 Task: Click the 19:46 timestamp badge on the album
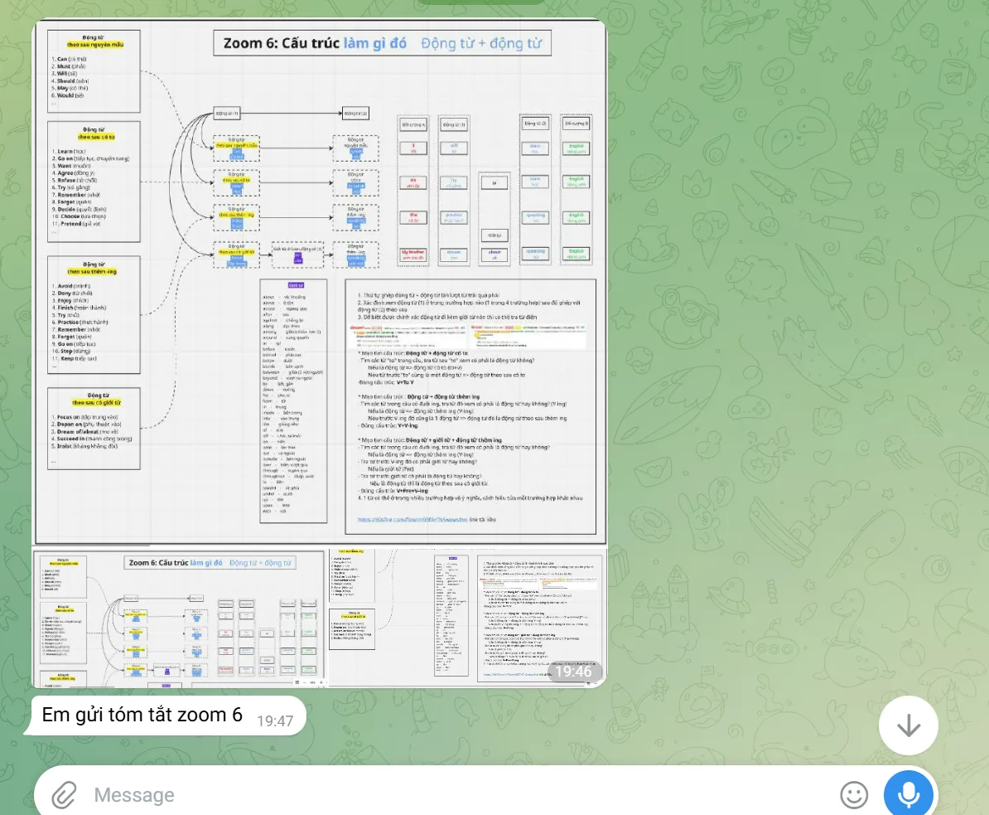click(573, 671)
